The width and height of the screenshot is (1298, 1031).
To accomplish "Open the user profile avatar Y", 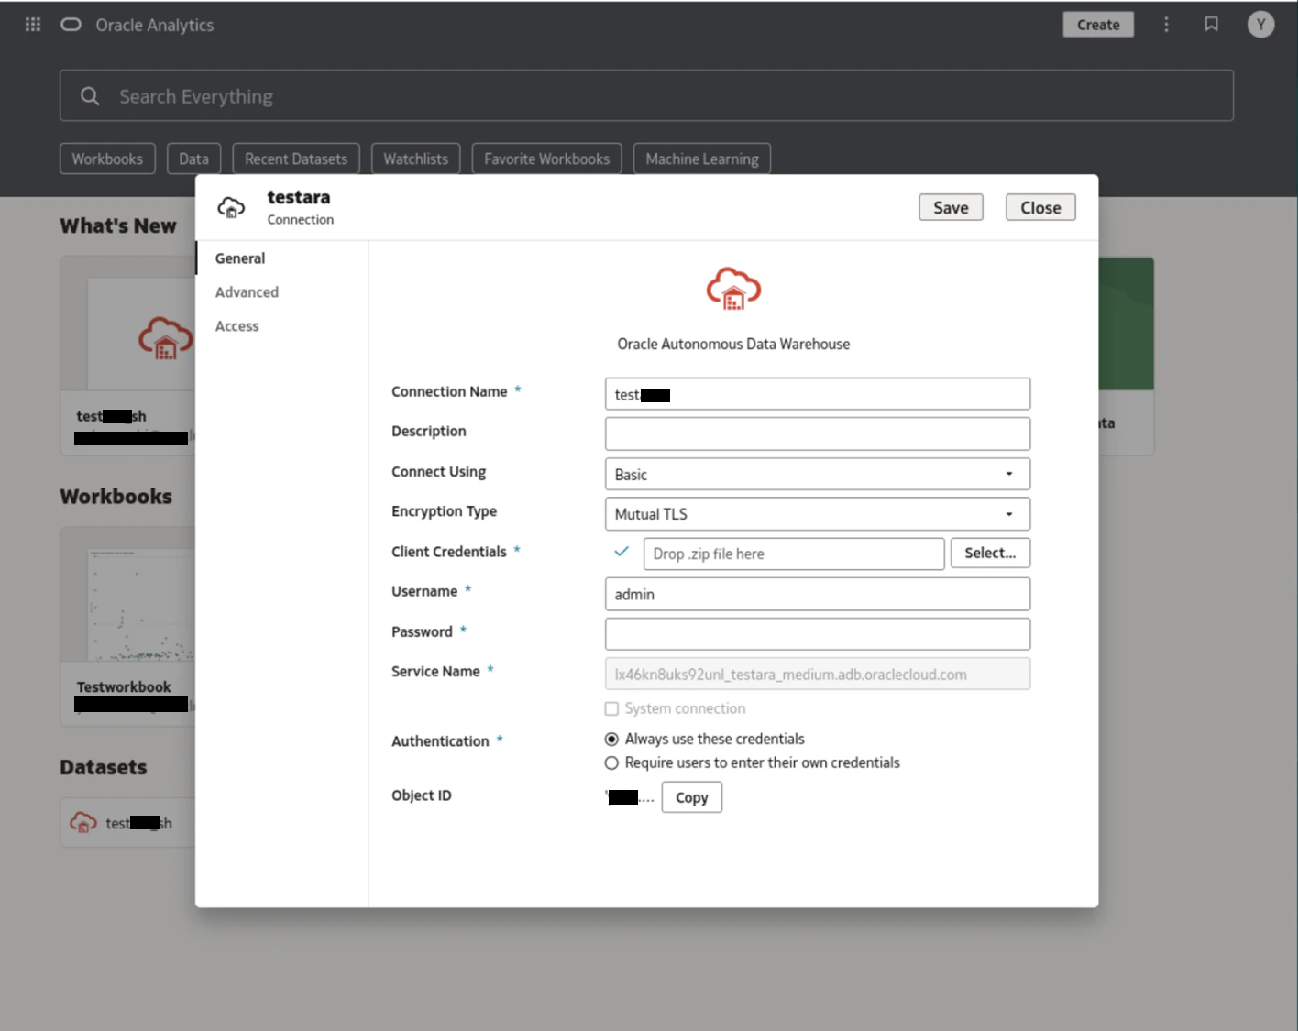I will click(x=1260, y=25).
